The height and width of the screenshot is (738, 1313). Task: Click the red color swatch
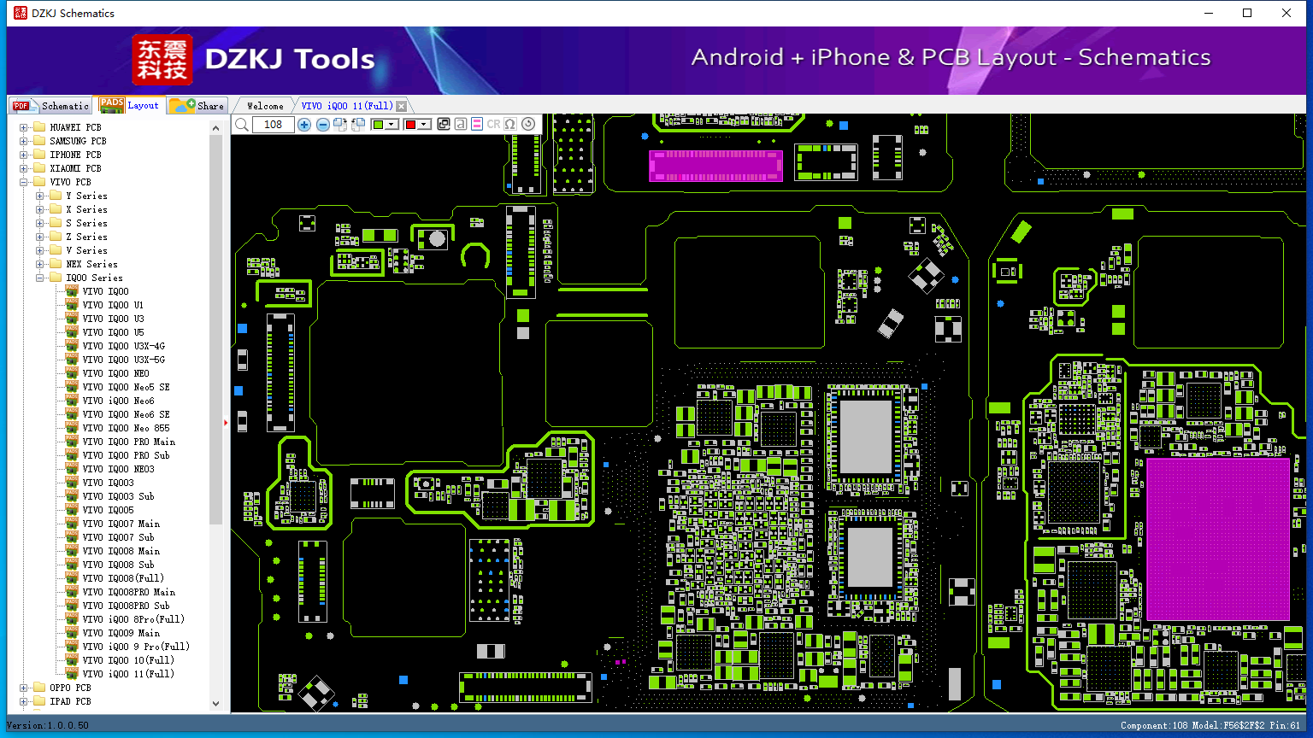click(410, 125)
